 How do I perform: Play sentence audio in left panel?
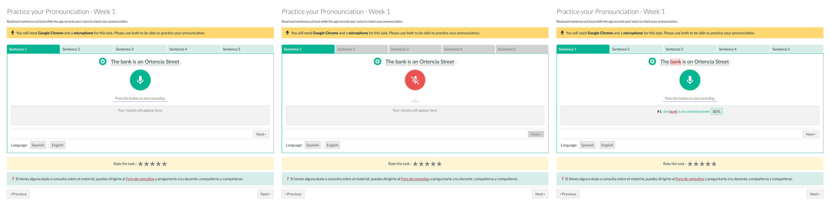[x=103, y=62]
